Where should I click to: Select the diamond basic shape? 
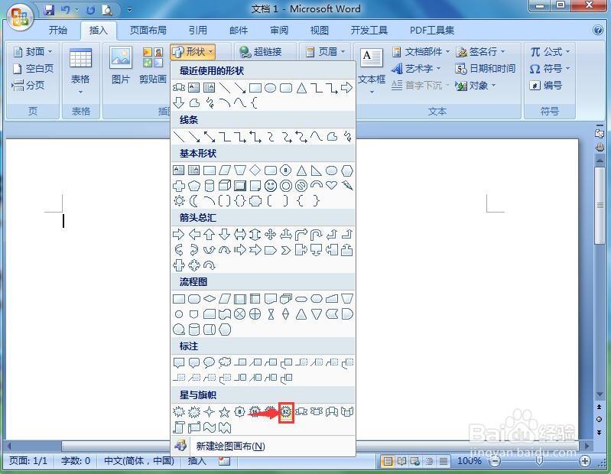click(255, 170)
